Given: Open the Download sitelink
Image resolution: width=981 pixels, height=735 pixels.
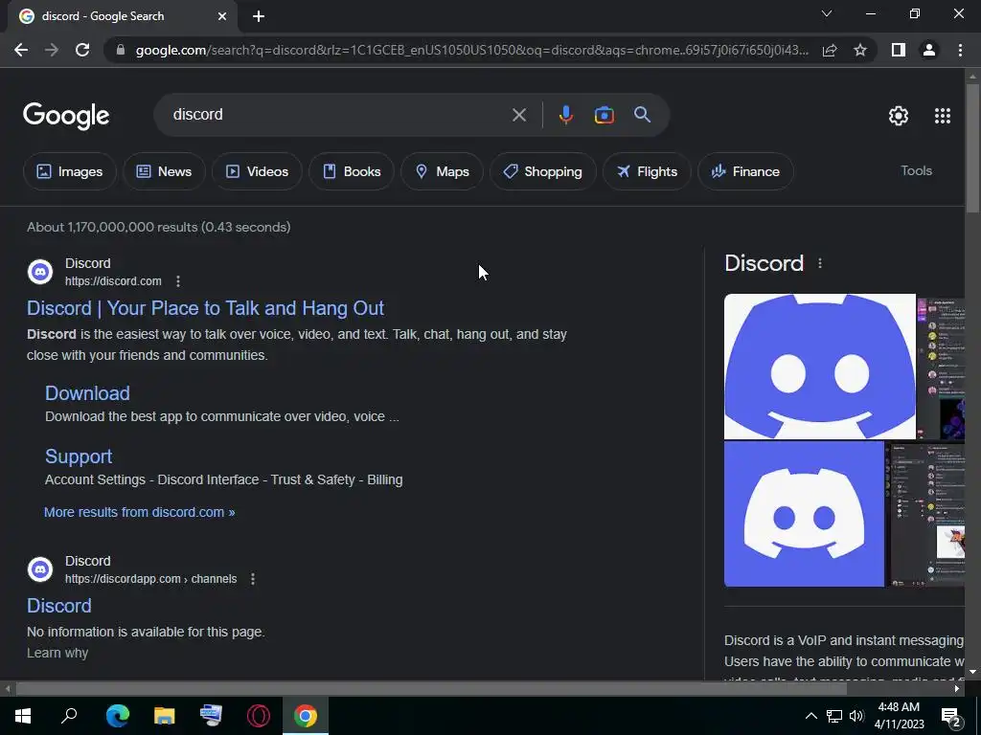Looking at the screenshot, I should coord(87,393).
